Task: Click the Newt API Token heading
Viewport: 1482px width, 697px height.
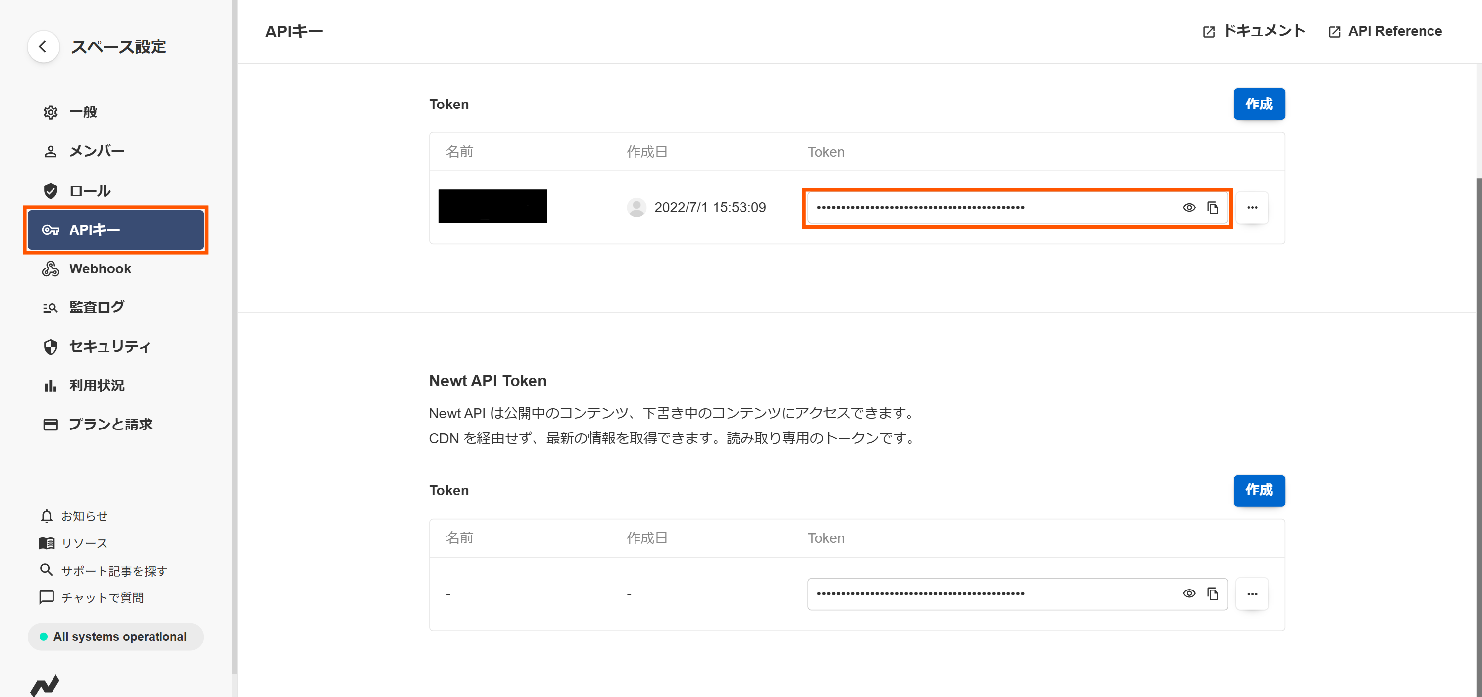Action: click(488, 381)
